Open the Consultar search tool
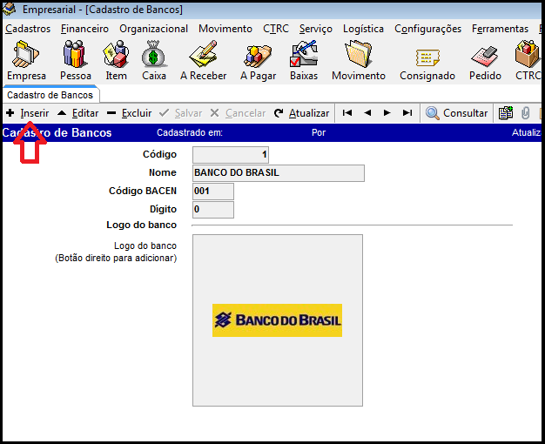This screenshot has height=444, width=545. click(456, 113)
